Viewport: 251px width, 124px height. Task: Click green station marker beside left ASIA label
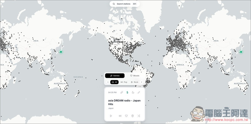pos(61,52)
